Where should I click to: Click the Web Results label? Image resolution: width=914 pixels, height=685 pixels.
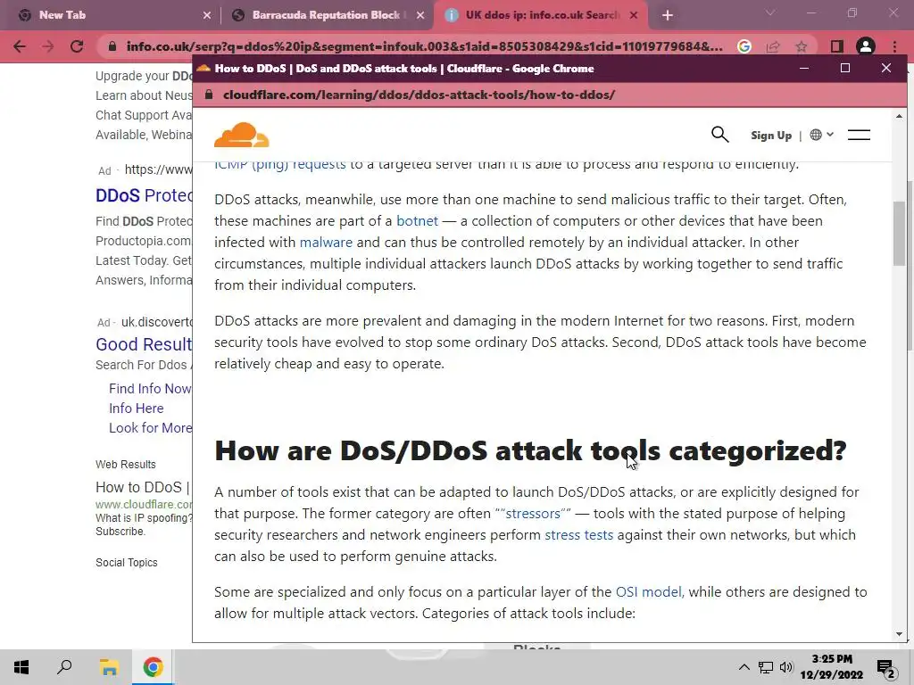pos(126,465)
